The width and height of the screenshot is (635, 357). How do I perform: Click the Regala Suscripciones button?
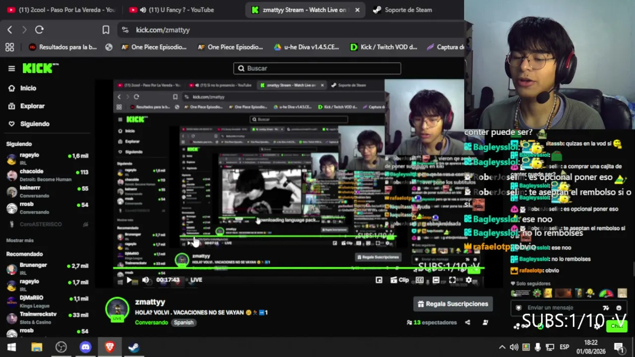point(453,304)
